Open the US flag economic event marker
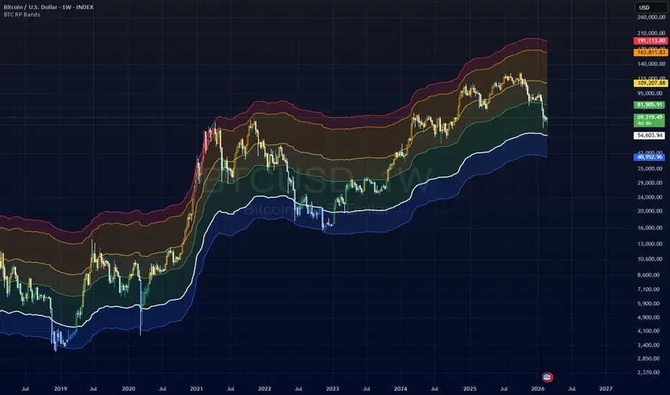The image size is (670, 395). tap(547, 377)
